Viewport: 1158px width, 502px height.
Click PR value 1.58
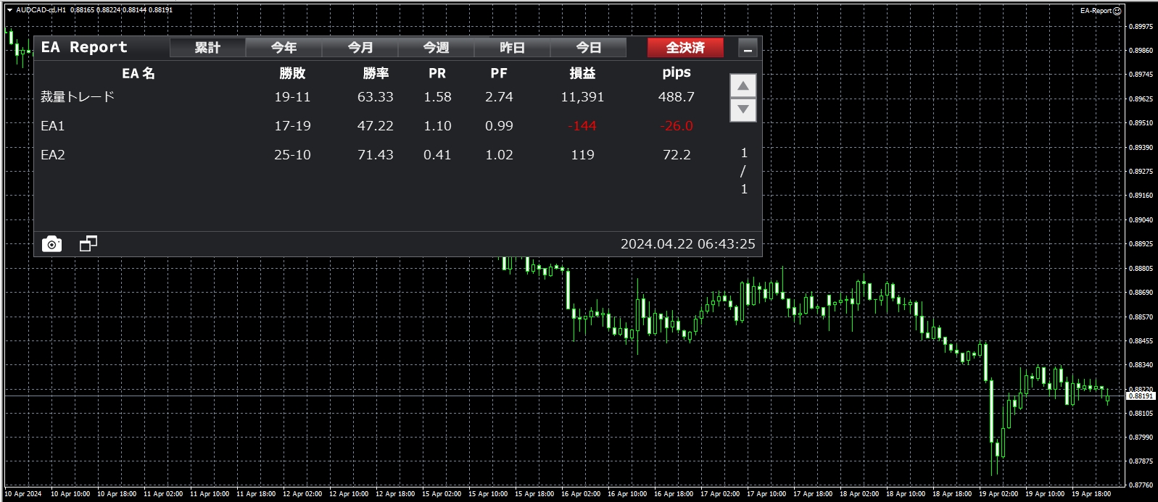437,97
